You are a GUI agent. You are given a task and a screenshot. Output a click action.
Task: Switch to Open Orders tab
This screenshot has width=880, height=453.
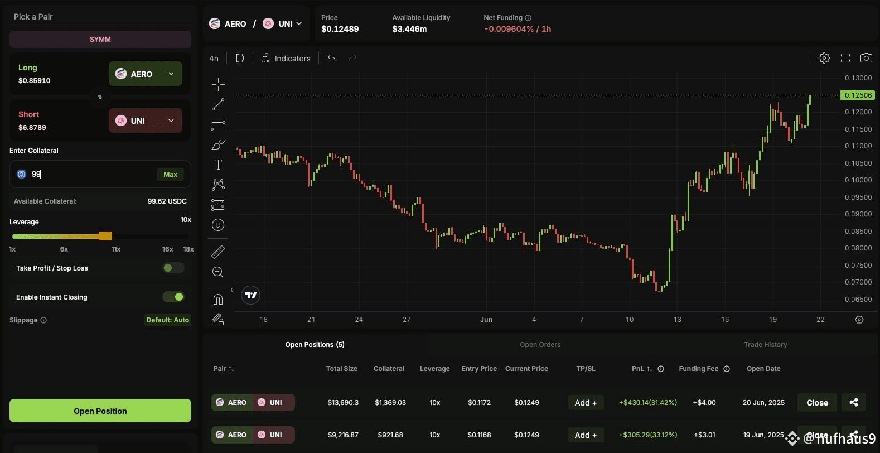[540, 345]
